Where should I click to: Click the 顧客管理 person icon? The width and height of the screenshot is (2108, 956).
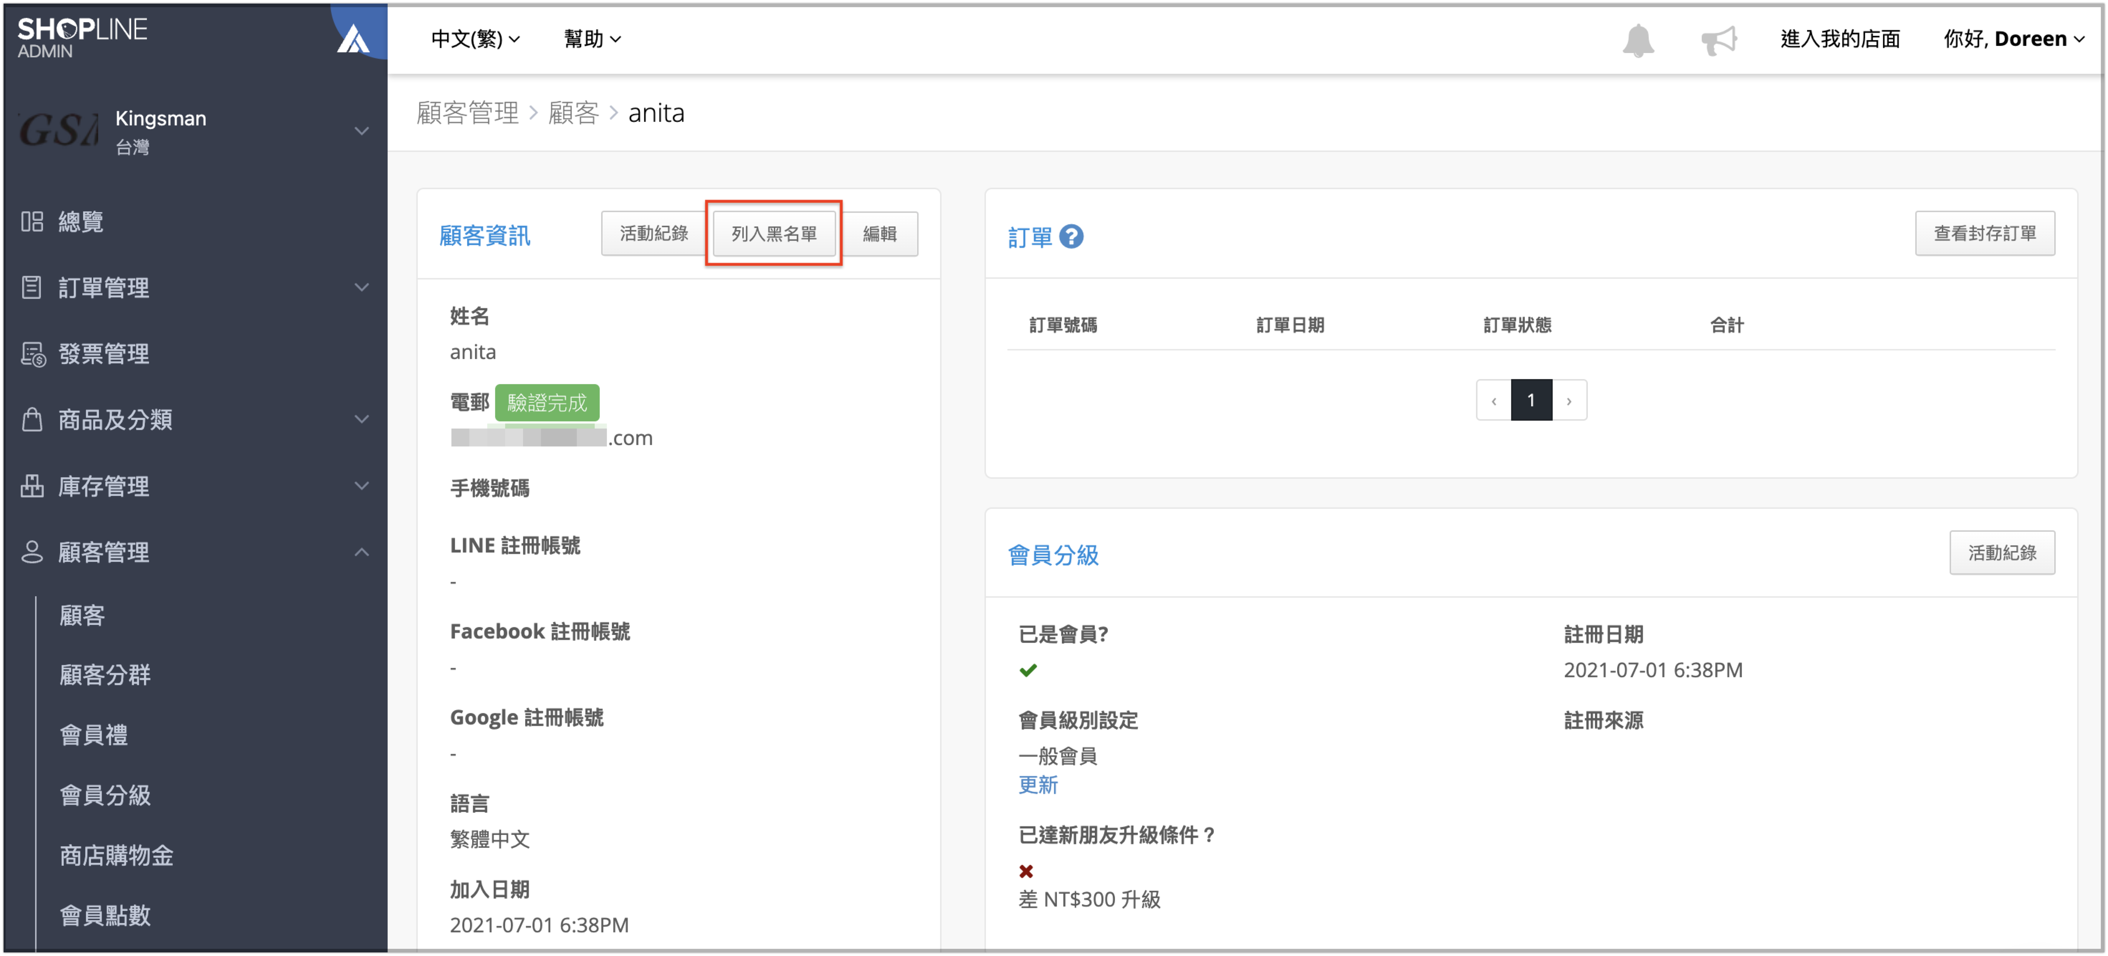(32, 552)
